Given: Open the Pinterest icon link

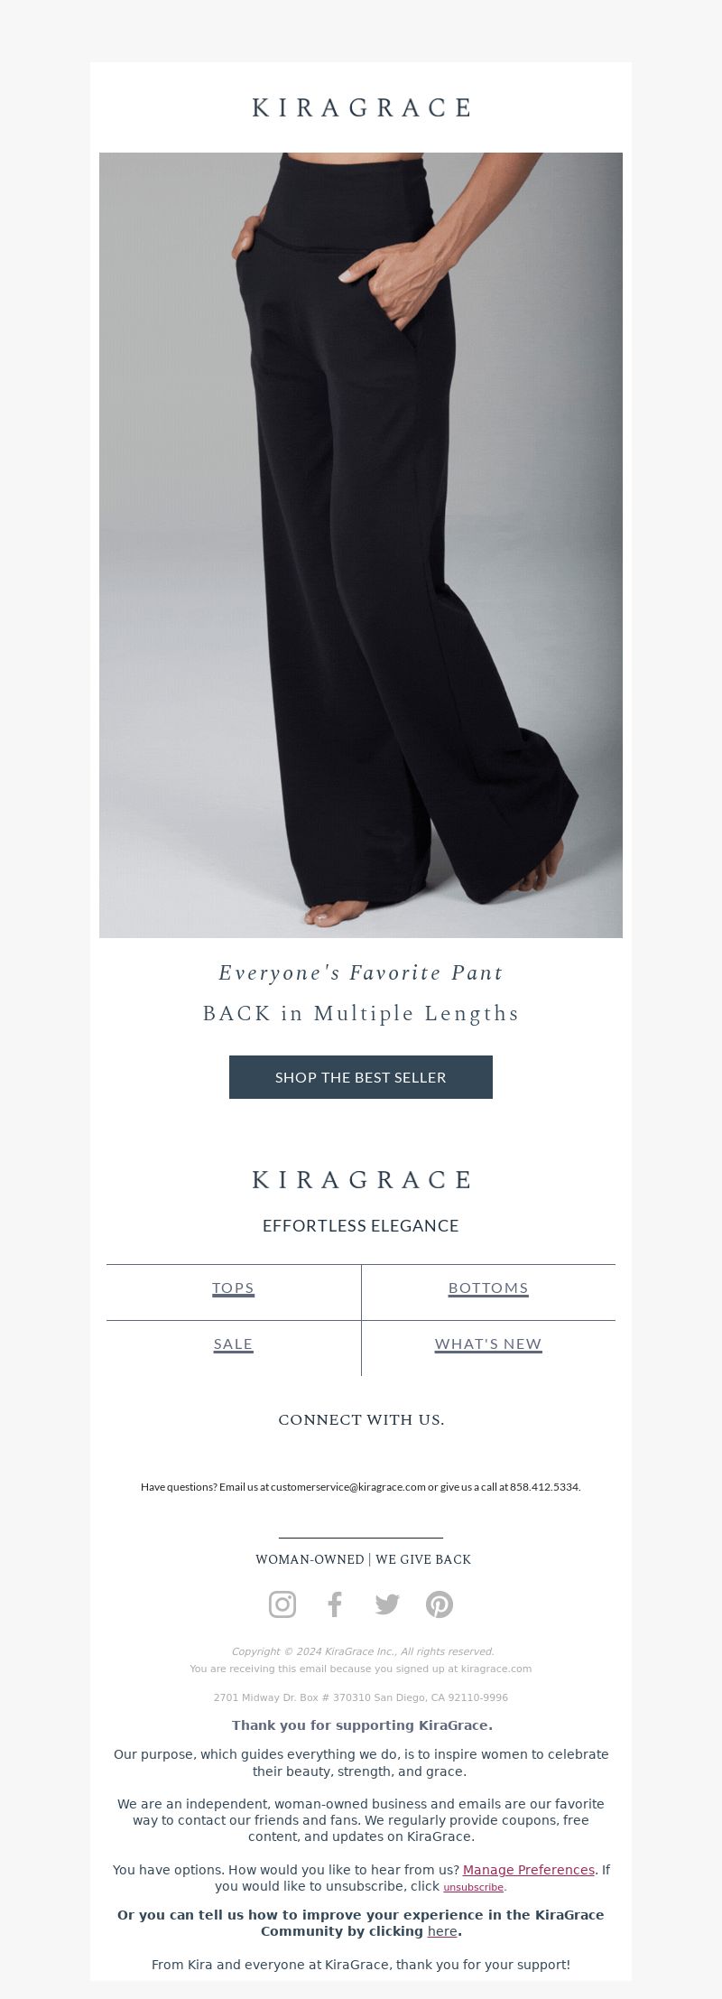Looking at the screenshot, I should point(440,1604).
